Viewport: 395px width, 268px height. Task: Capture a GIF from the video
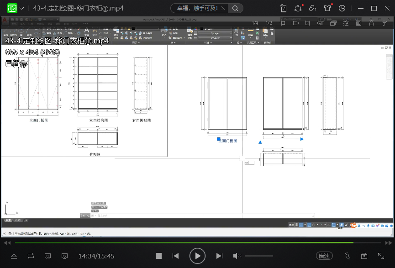(321, 23)
